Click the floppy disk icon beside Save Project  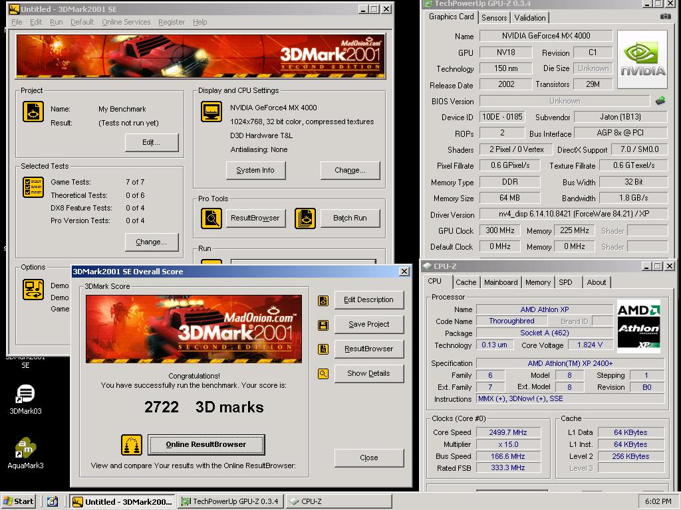click(x=323, y=325)
